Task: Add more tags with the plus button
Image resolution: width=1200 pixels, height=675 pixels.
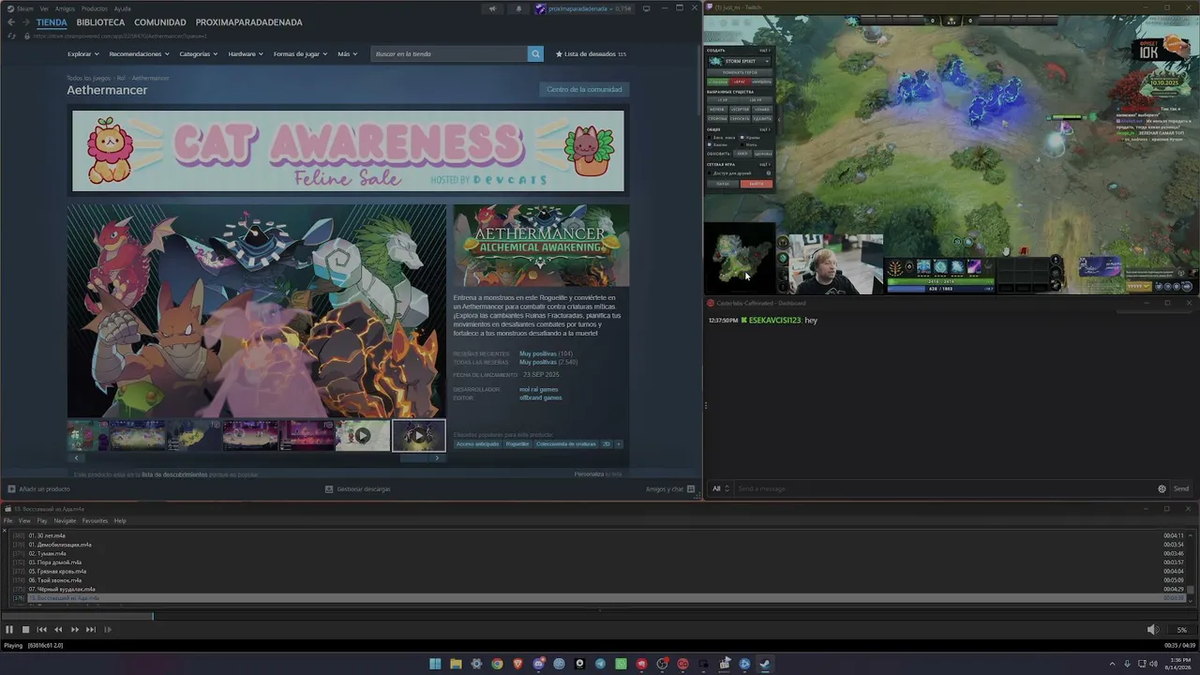Action: 619,444
